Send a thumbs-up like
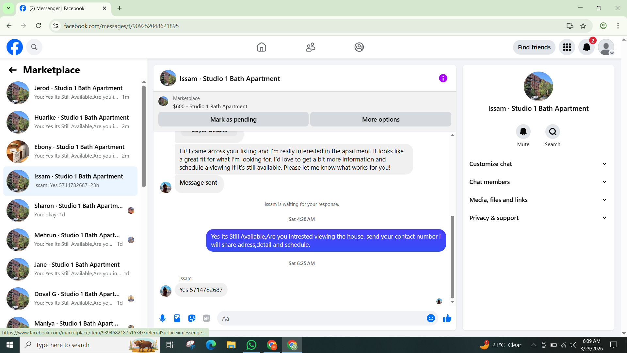The width and height of the screenshot is (627, 353). click(447, 318)
